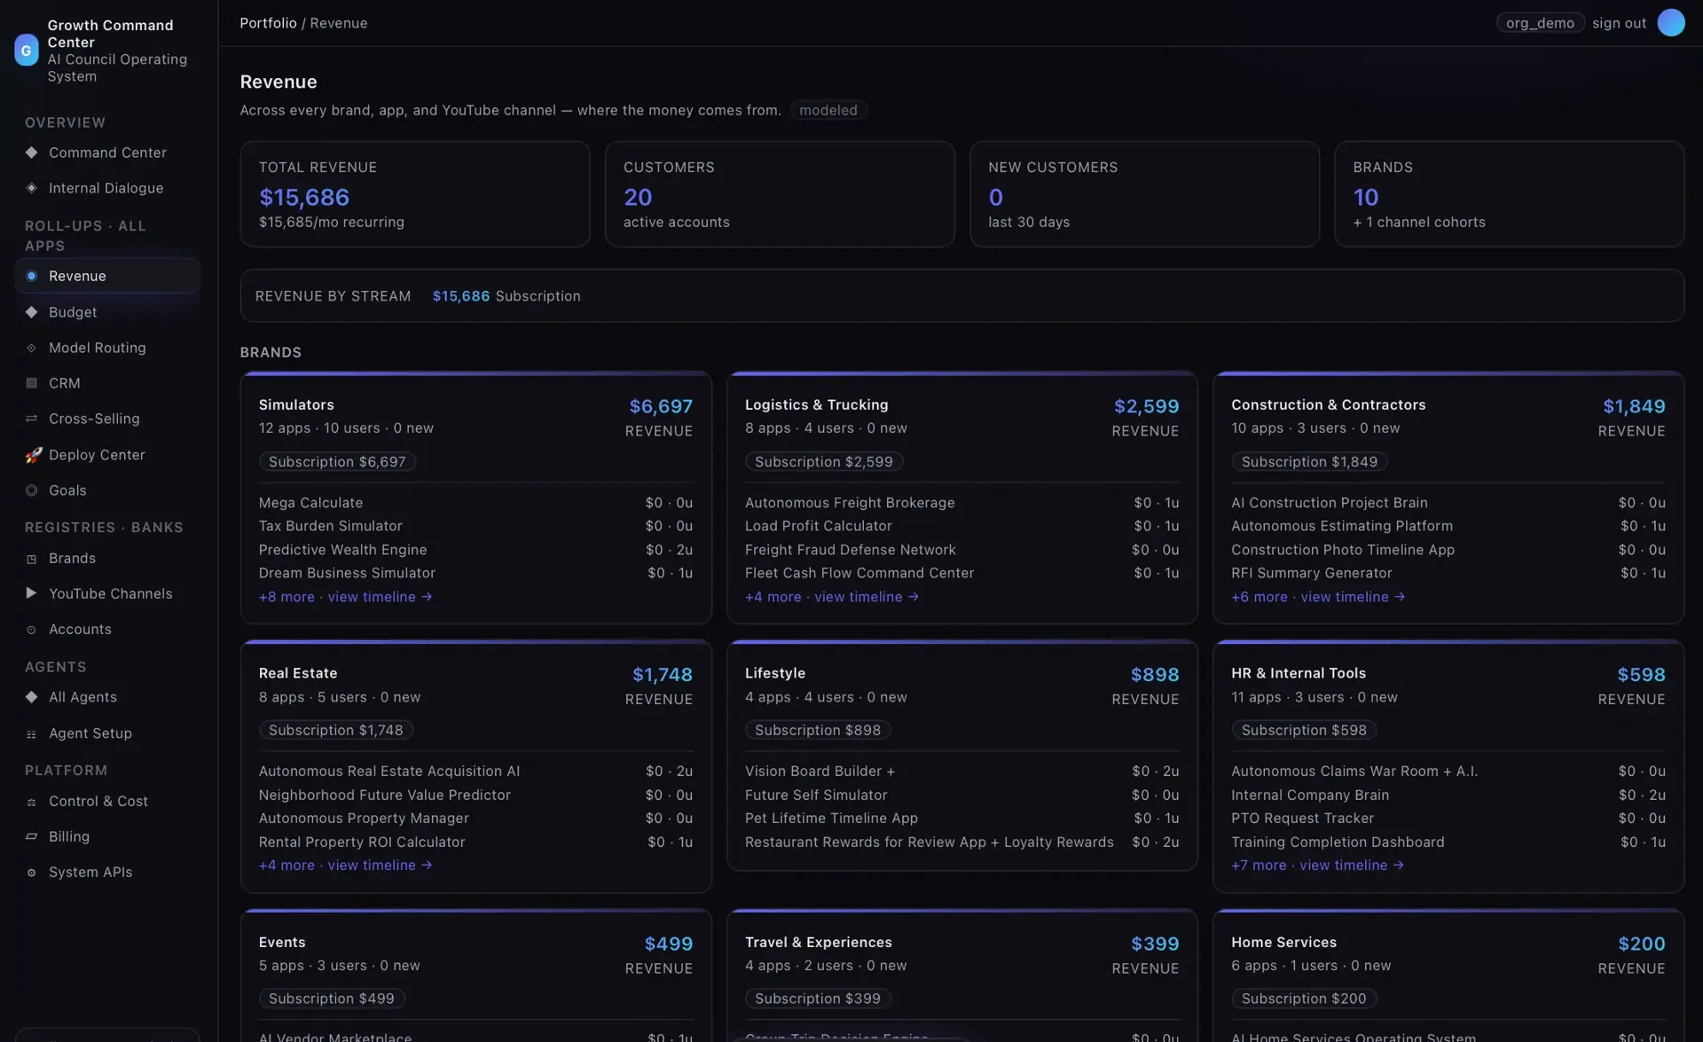
Task: Click the PTO Request Tracker row
Action: pyautogui.click(x=1448, y=819)
